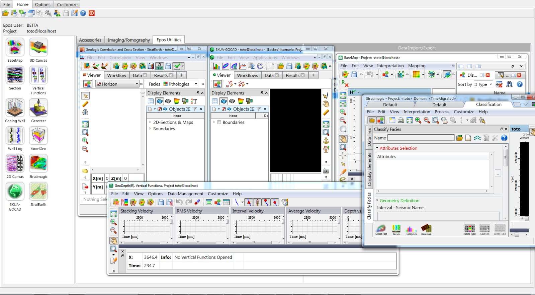Launch the BaseMap application icon
This screenshot has width=535, height=295.
tap(15, 48)
